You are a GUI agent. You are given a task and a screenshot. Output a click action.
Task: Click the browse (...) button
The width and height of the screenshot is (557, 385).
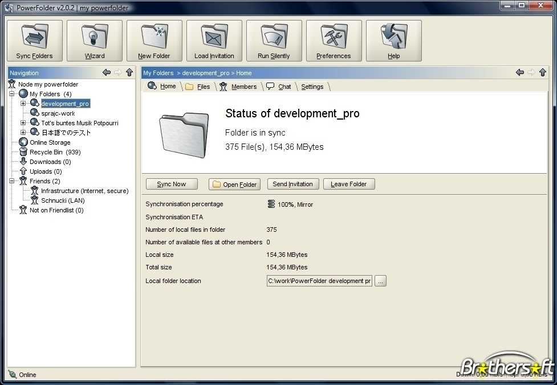pos(380,281)
